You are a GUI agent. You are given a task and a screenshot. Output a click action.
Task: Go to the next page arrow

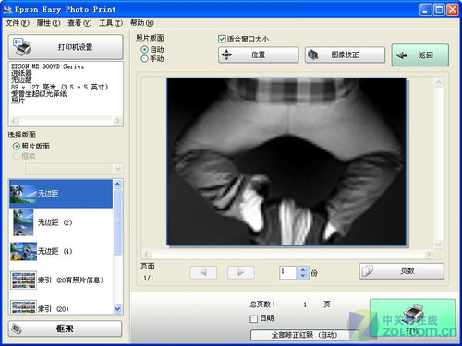point(241,272)
